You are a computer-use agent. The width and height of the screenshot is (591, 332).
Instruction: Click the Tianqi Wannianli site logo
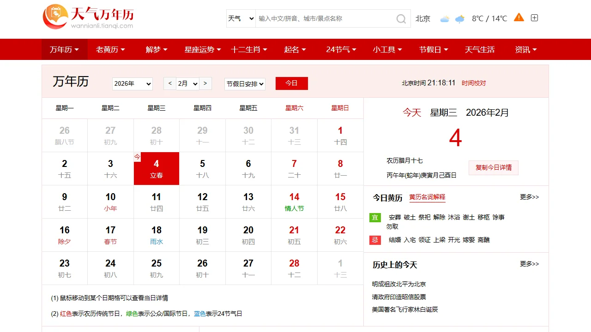[88, 17]
